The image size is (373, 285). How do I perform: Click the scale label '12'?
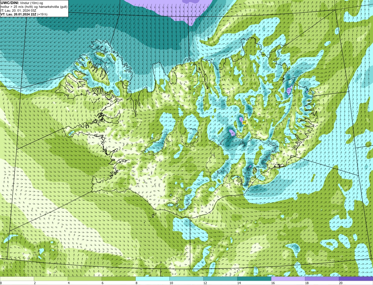205,283
